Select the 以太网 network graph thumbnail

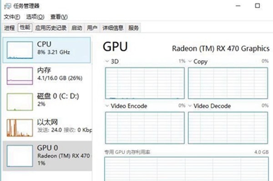(x=20, y=128)
